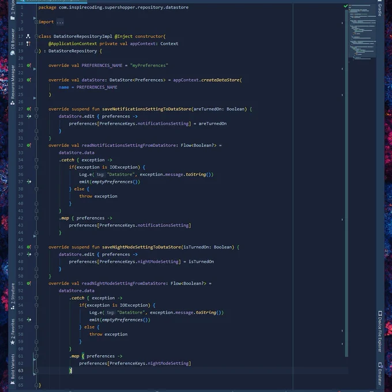Open the Favorites side tab
392x392 pixels.
click(x=13, y=331)
